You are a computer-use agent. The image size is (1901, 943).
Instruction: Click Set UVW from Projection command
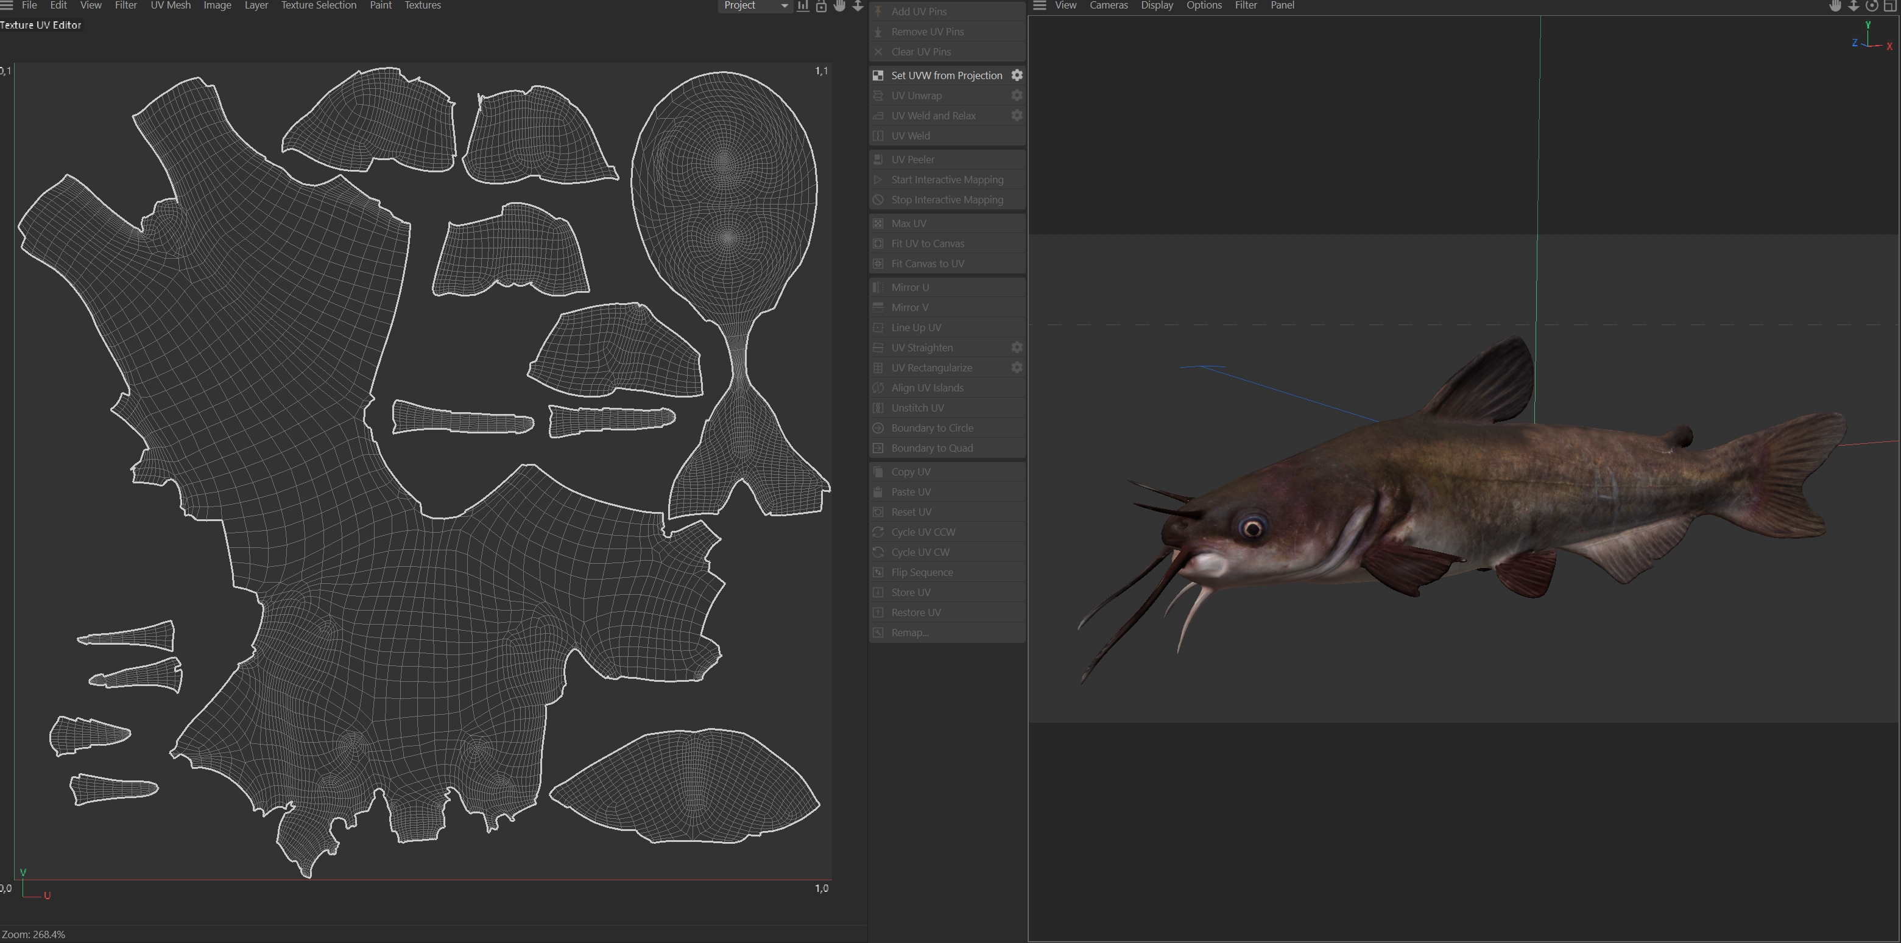pyautogui.click(x=946, y=75)
